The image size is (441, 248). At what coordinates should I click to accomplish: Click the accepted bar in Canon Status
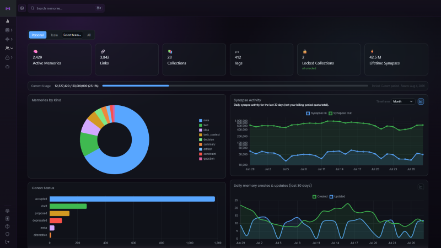point(132,199)
